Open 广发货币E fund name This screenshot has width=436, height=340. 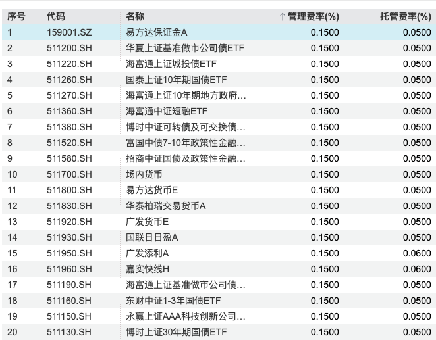pos(147,222)
